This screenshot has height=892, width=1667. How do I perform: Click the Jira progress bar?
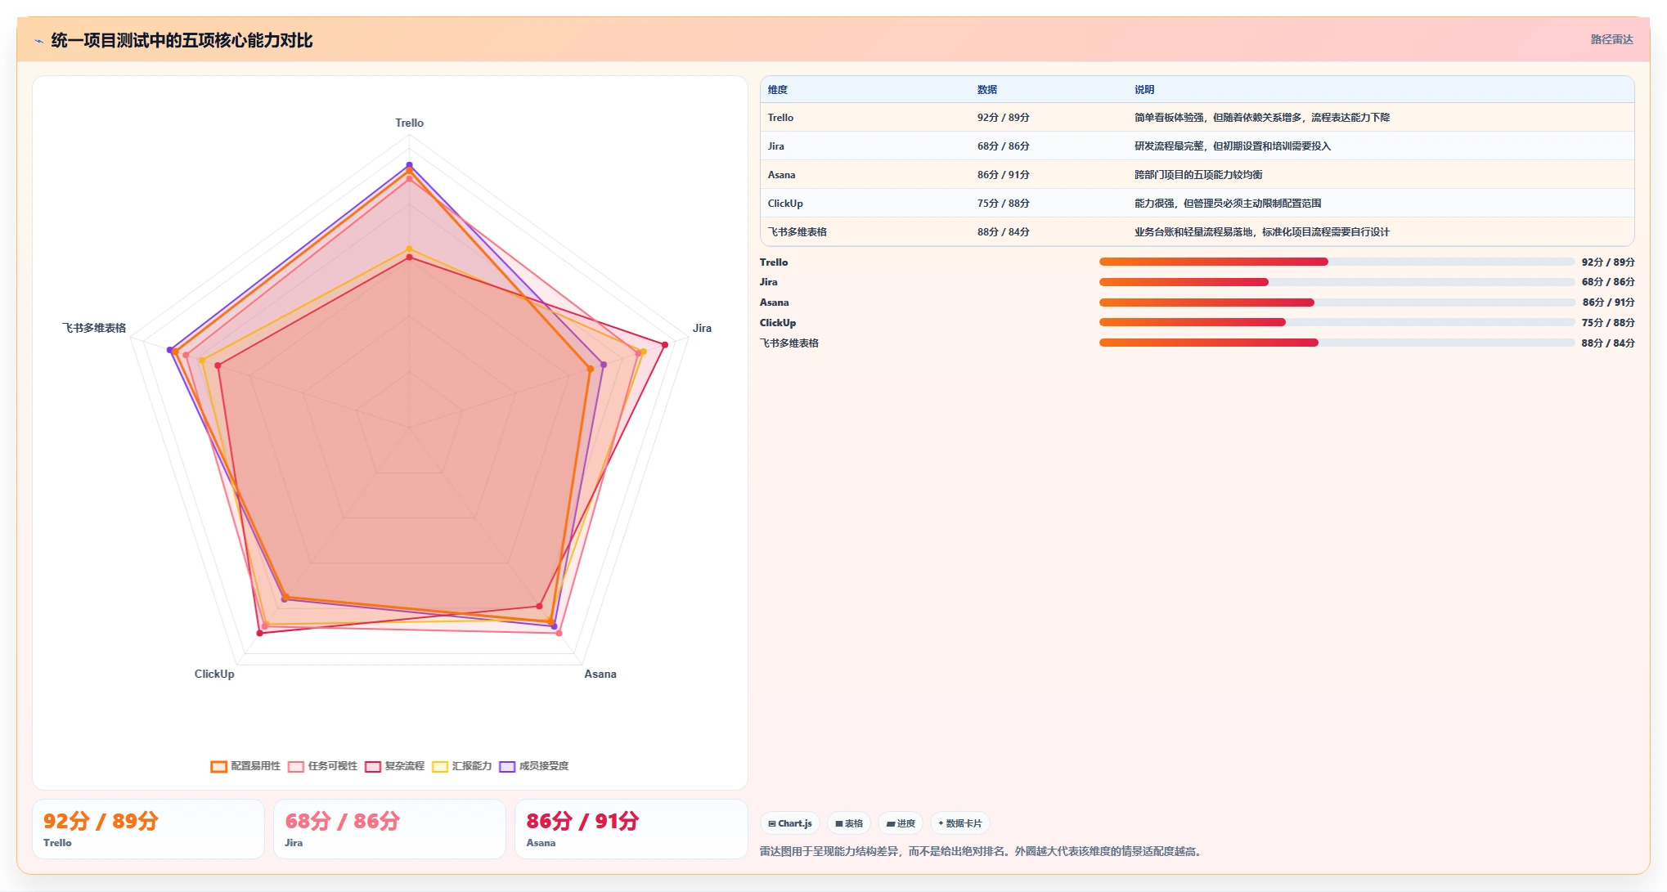click(1337, 282)
